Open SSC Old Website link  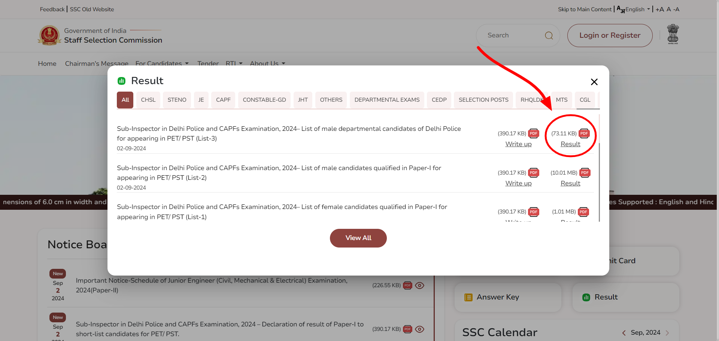92,9
